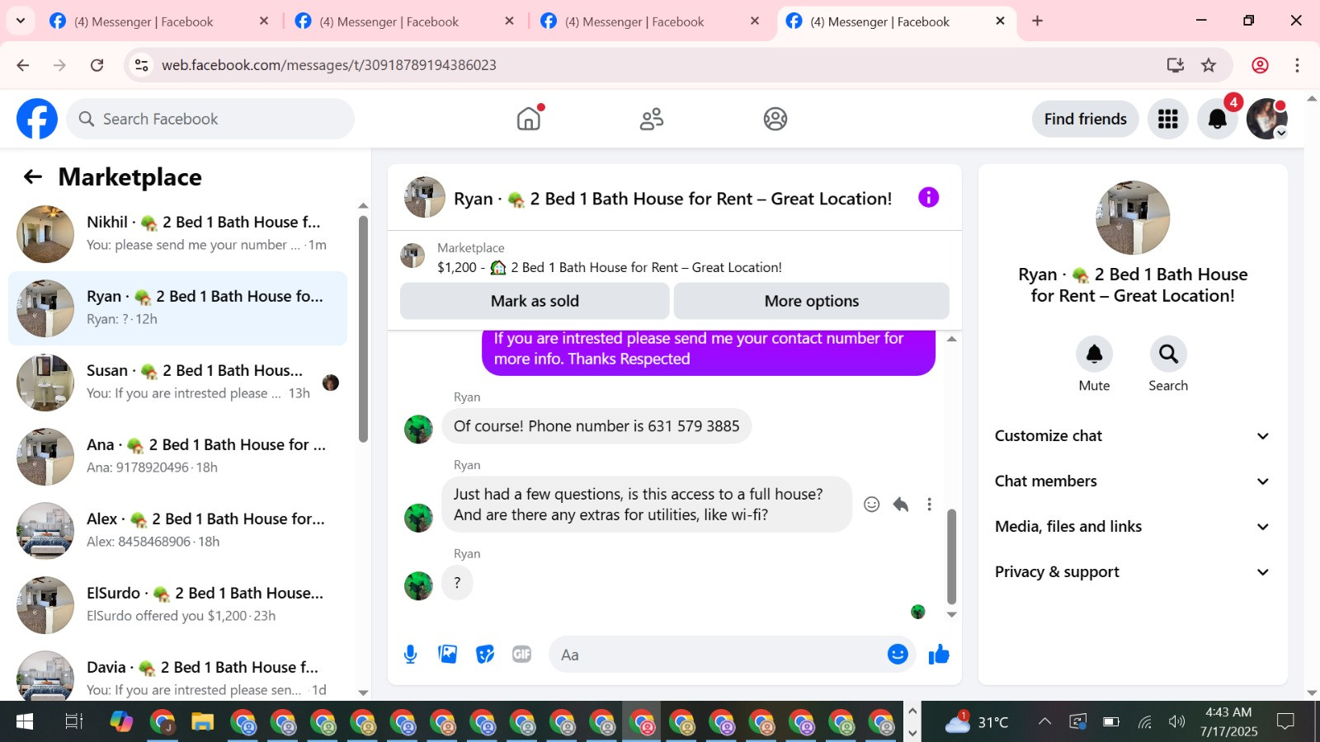React with emoji to Ryan's questions message

click(871, 505)
